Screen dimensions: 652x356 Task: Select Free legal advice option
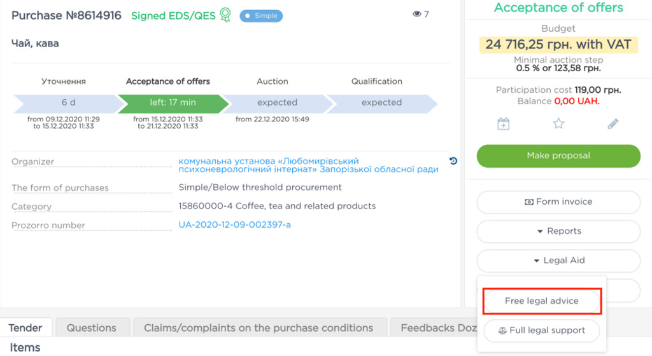tap(542, 301)
